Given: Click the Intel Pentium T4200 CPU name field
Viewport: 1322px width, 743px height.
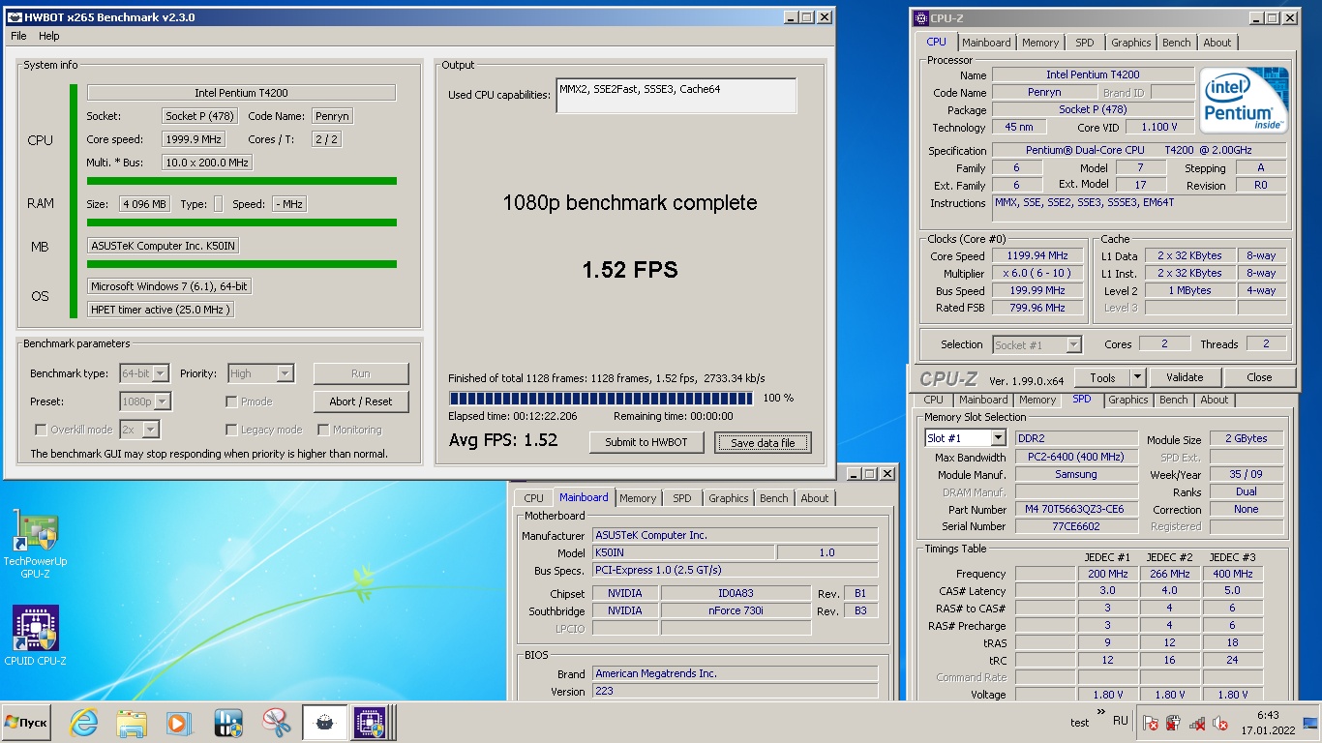Looking at the screenshot, I should click(241, 93).
